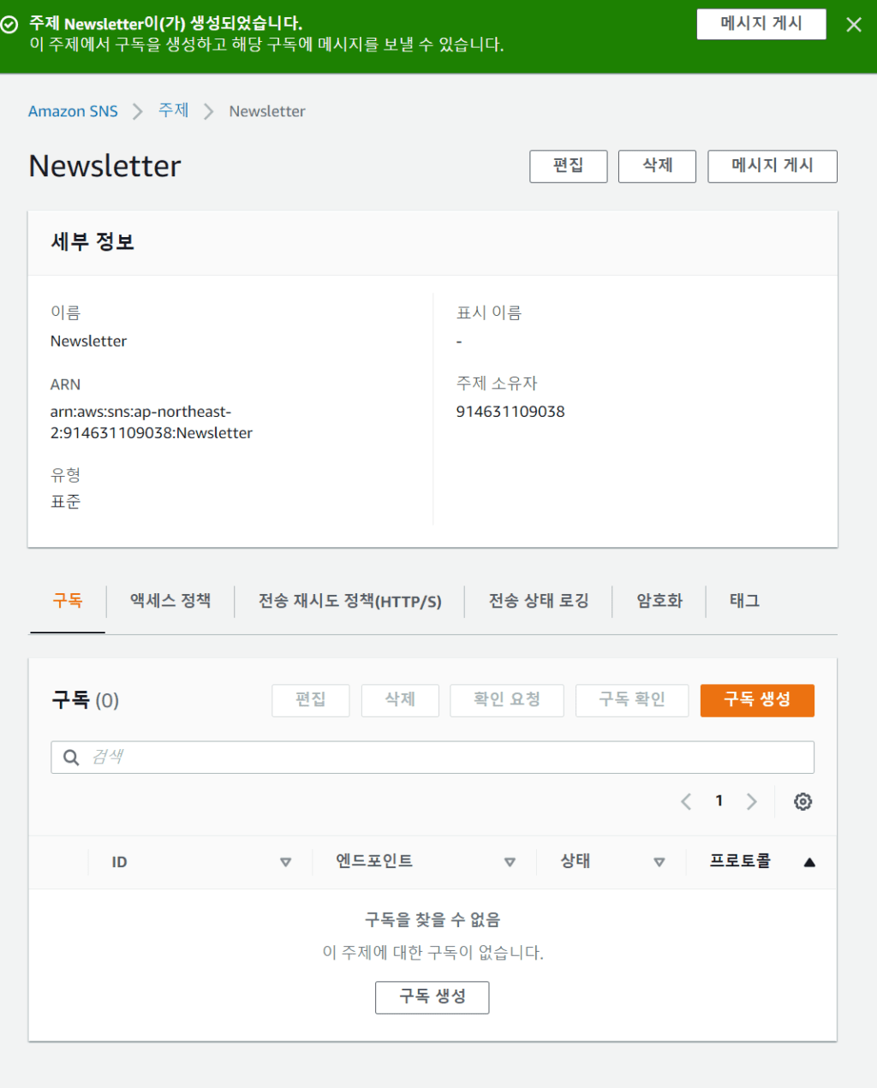Select the 암호화 tab
Viewport: 877px width, 1088px height.
pos(659,601)
